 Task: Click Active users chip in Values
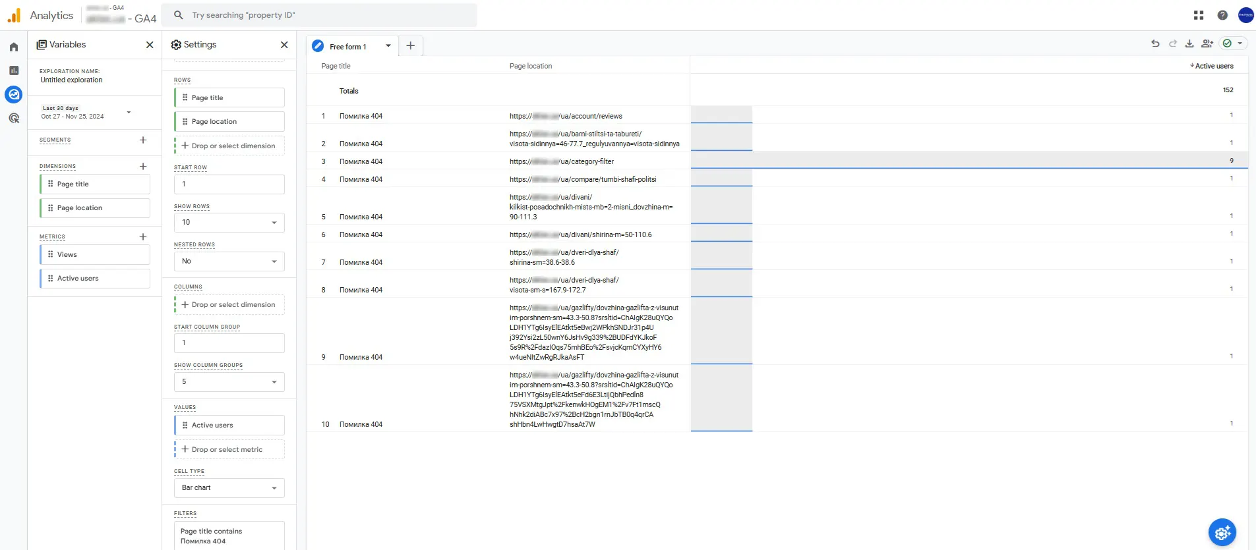point(229,426)
